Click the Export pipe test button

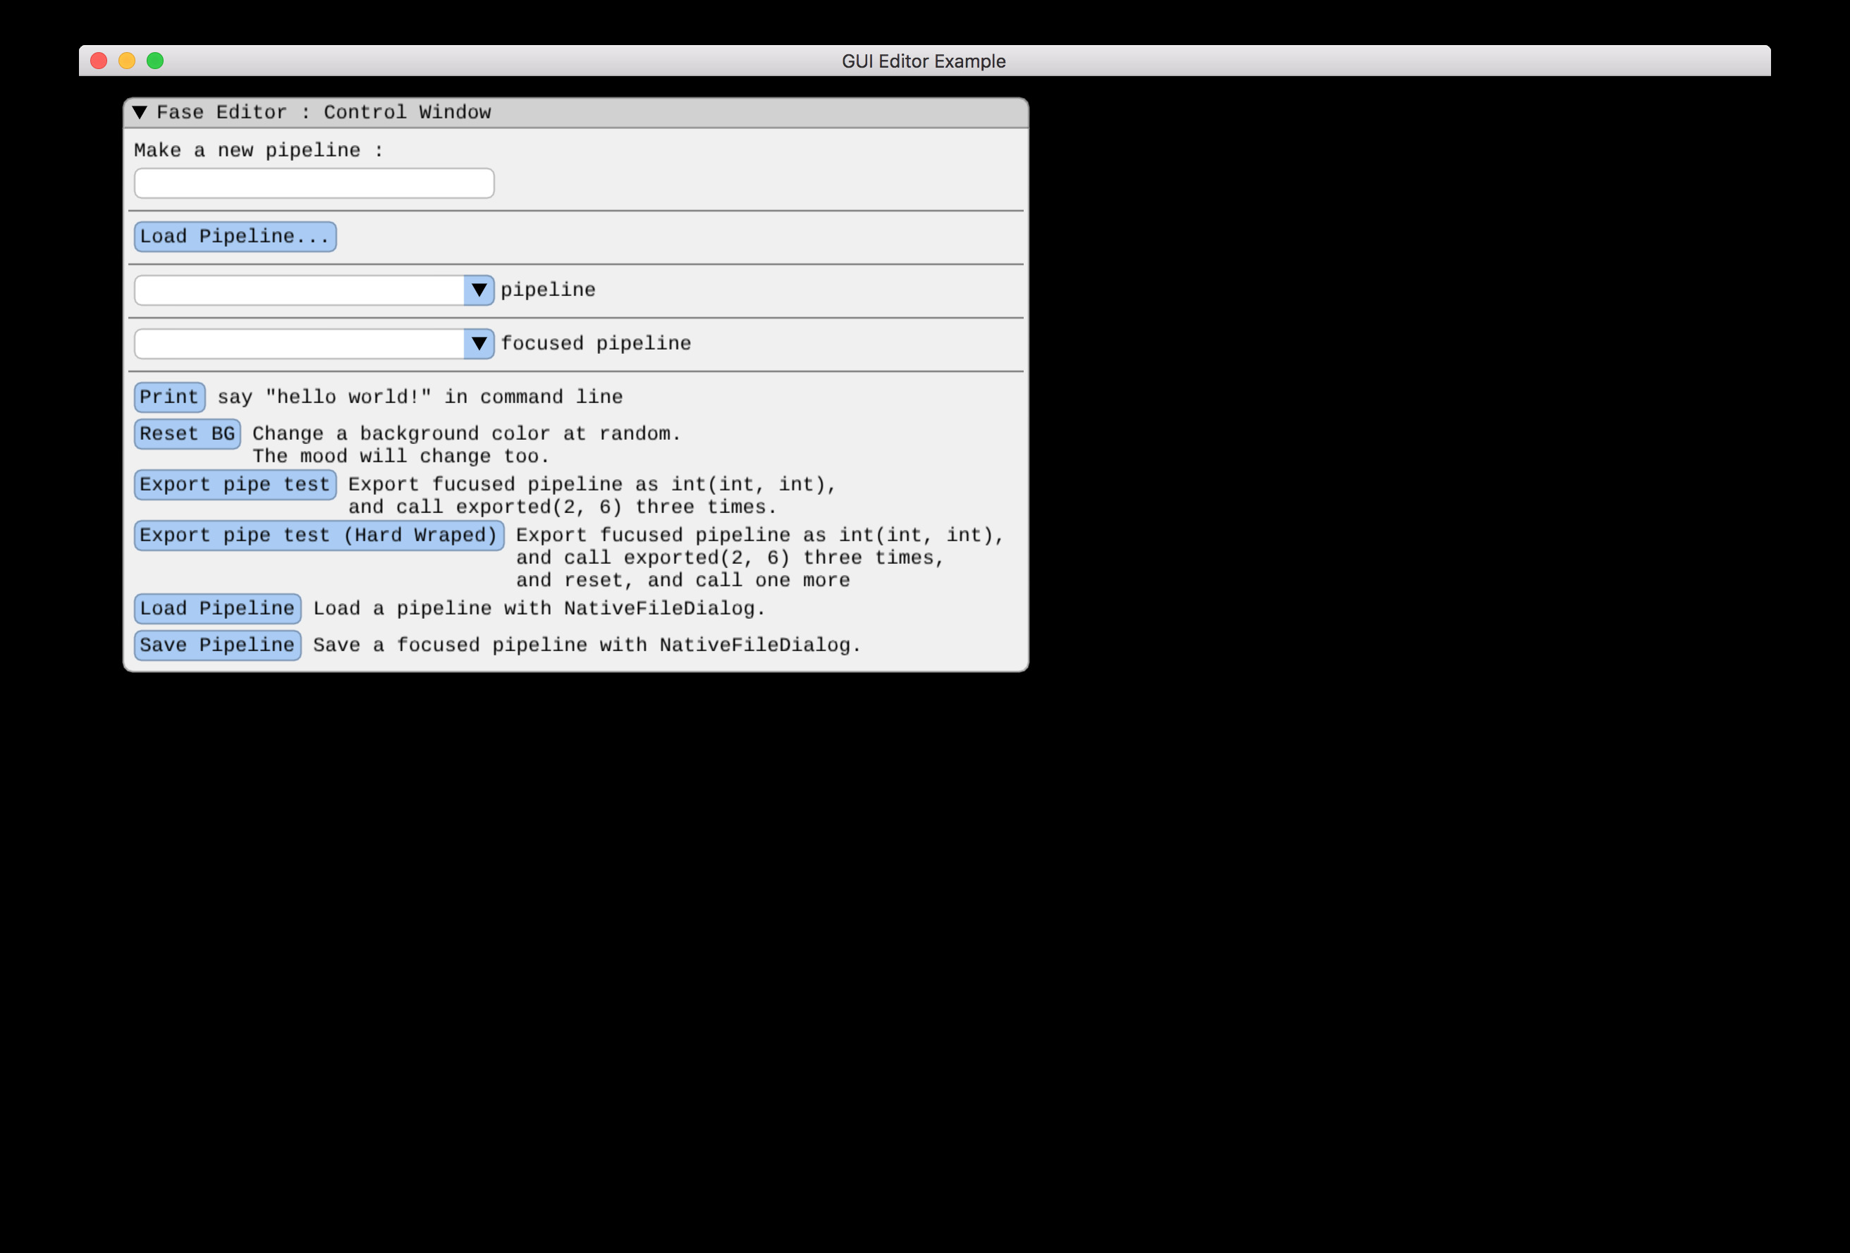pyautogui.click(x=235, y=484)
